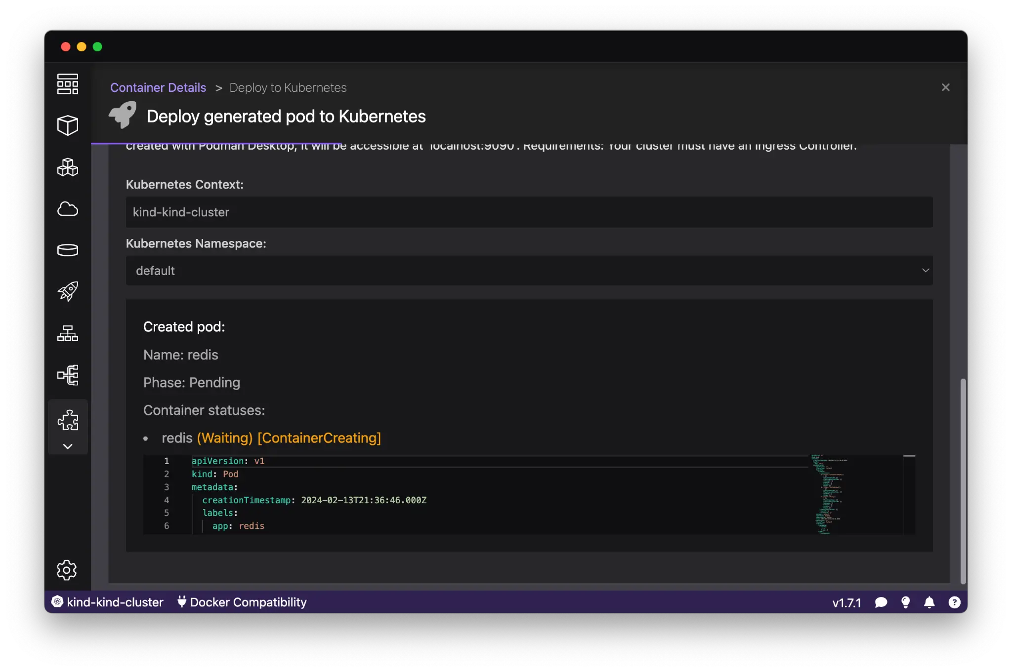Click the rocket icon beside page title

[123, 115]
